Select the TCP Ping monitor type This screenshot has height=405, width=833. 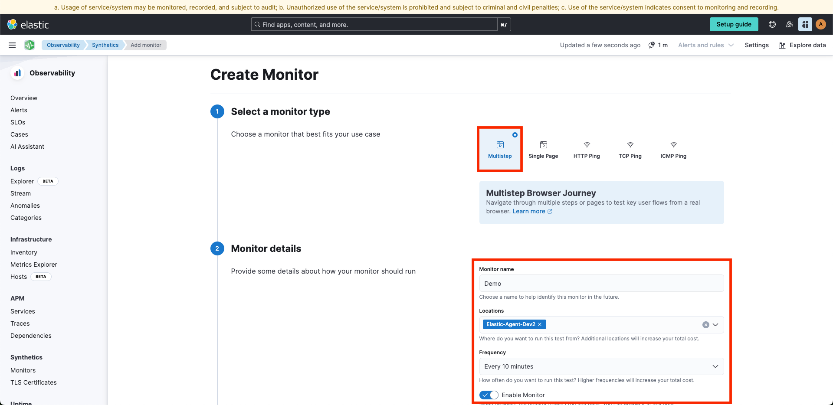tap(630, 150)
